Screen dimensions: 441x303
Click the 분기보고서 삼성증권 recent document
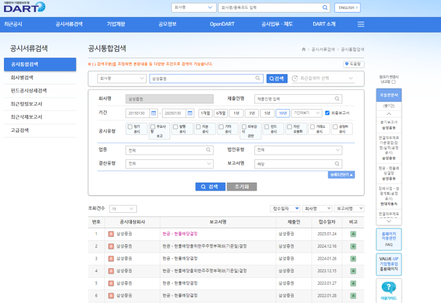click(389, 125)
